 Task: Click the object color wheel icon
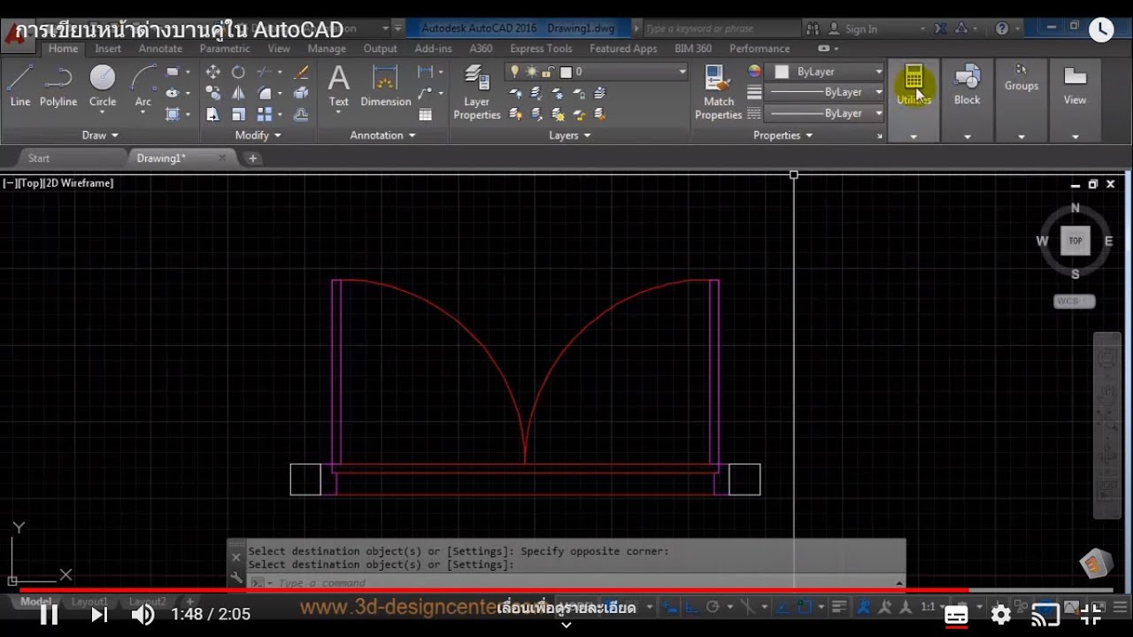[x=754, y=72]
